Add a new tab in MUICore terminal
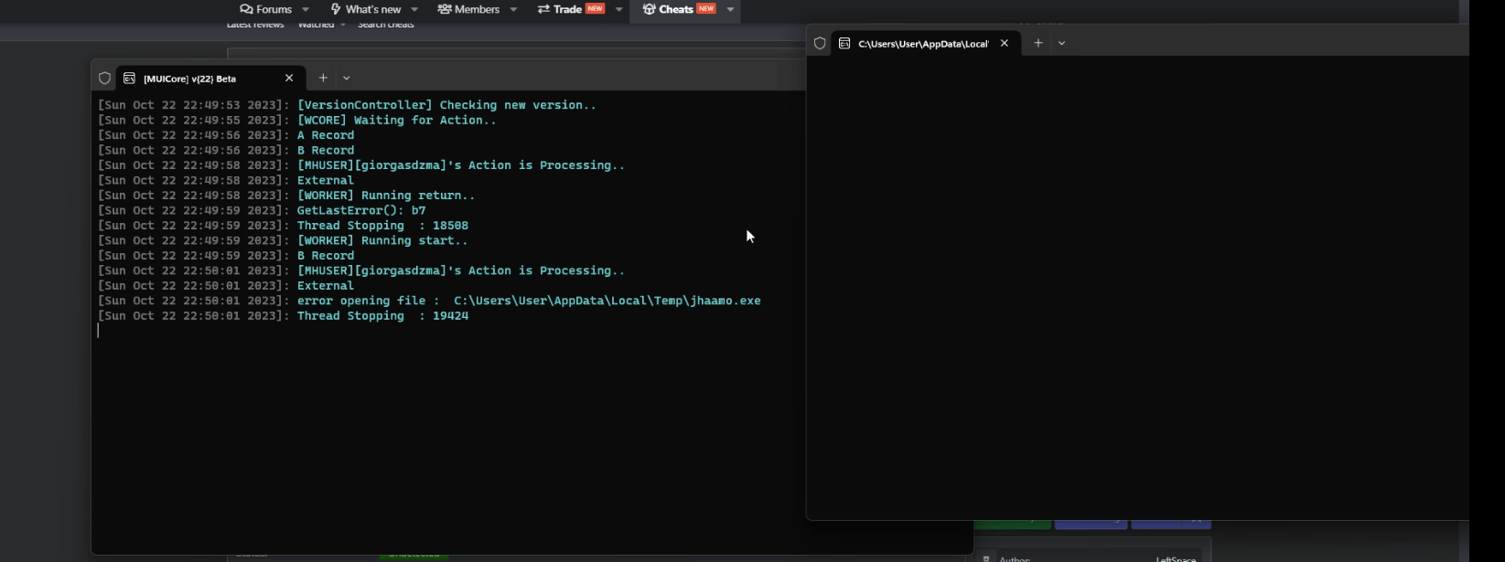The image size is (1505, 562). tap(323, 79)
